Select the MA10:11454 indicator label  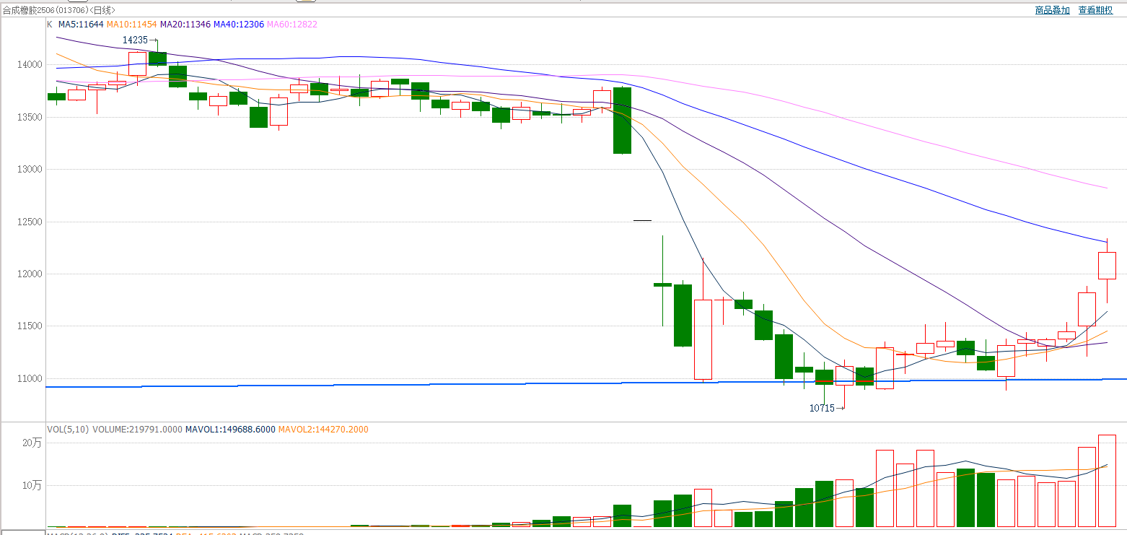[x=131, y=25]
